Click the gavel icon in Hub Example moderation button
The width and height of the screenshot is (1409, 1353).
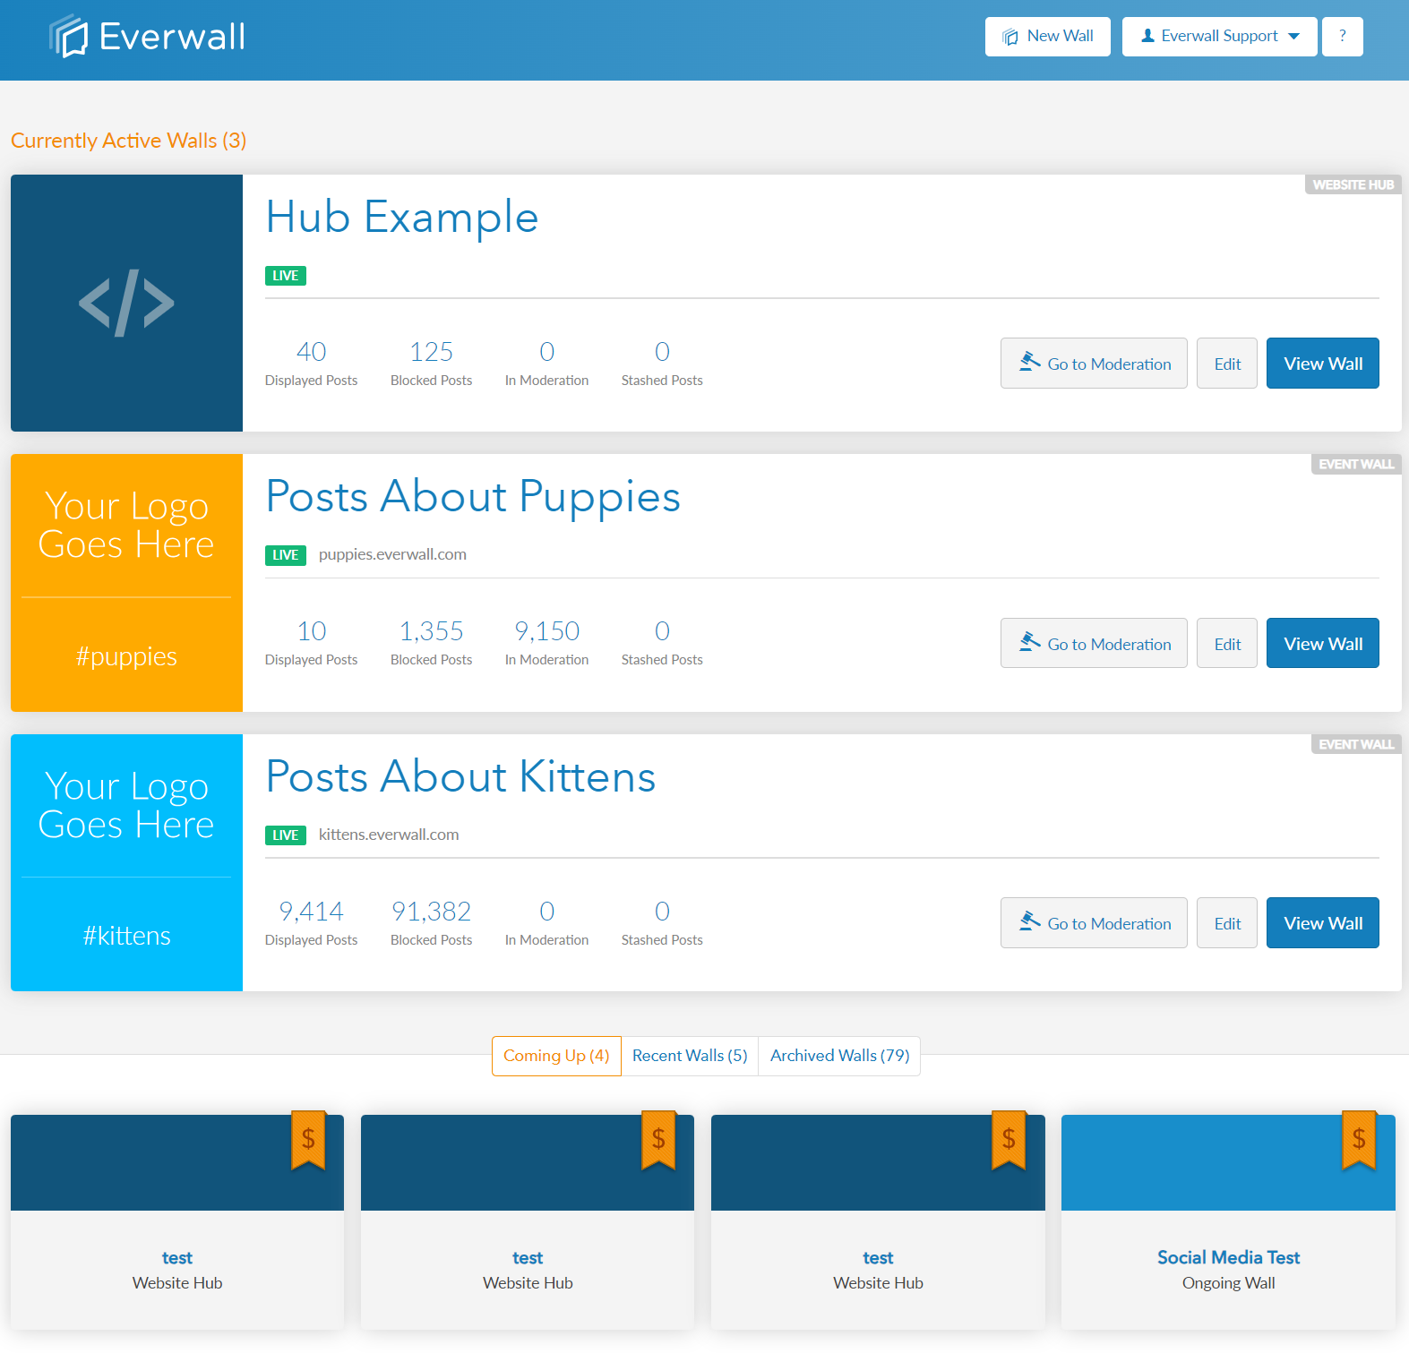coord(1030,362)
